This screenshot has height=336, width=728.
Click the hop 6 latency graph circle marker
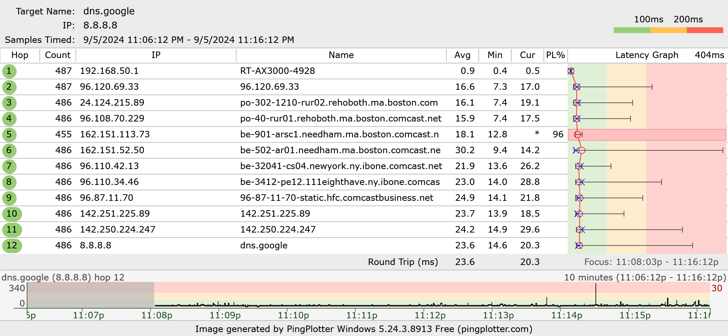582,150
